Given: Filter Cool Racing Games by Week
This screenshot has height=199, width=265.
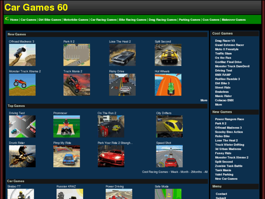Looking at the screenshot, I should [174, 172].
